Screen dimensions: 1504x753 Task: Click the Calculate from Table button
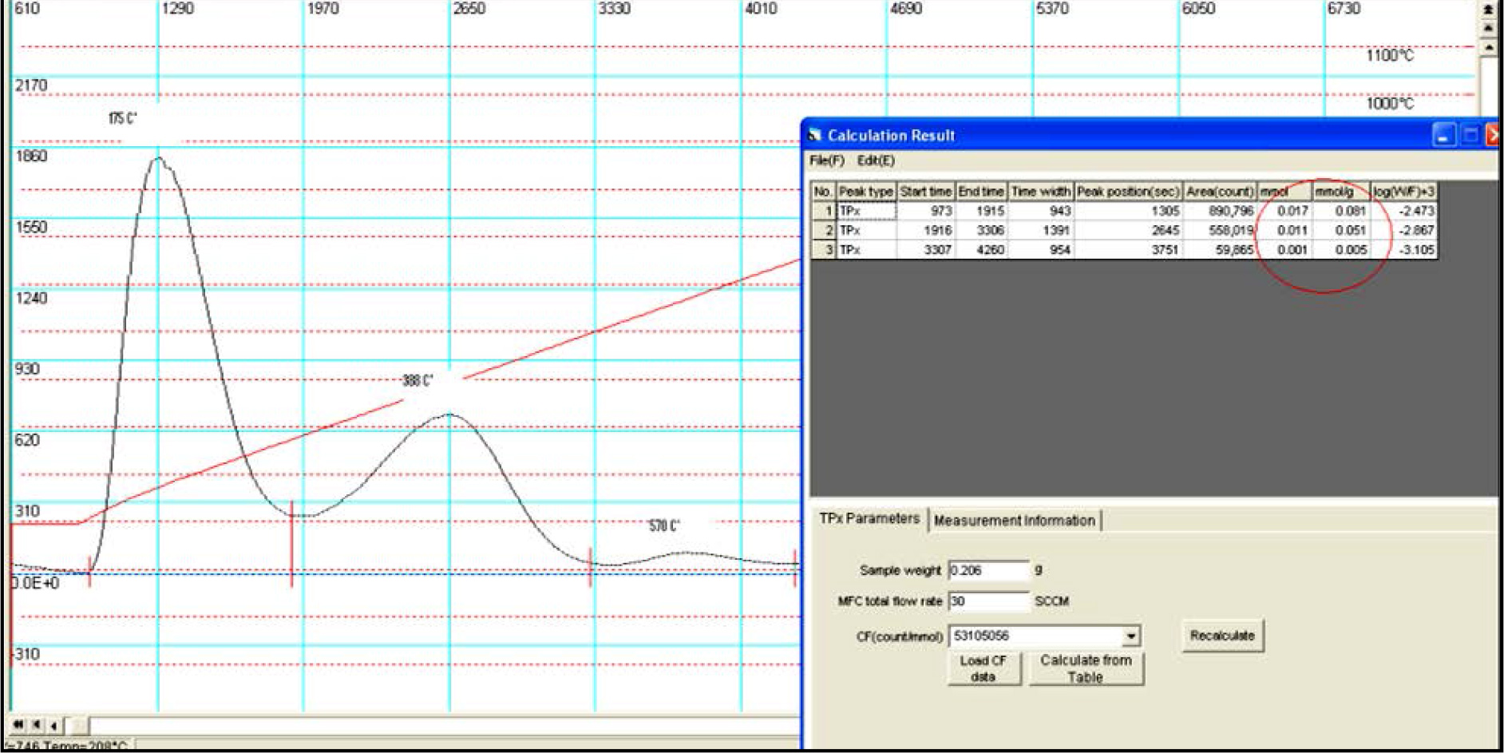click(1086, 668)
